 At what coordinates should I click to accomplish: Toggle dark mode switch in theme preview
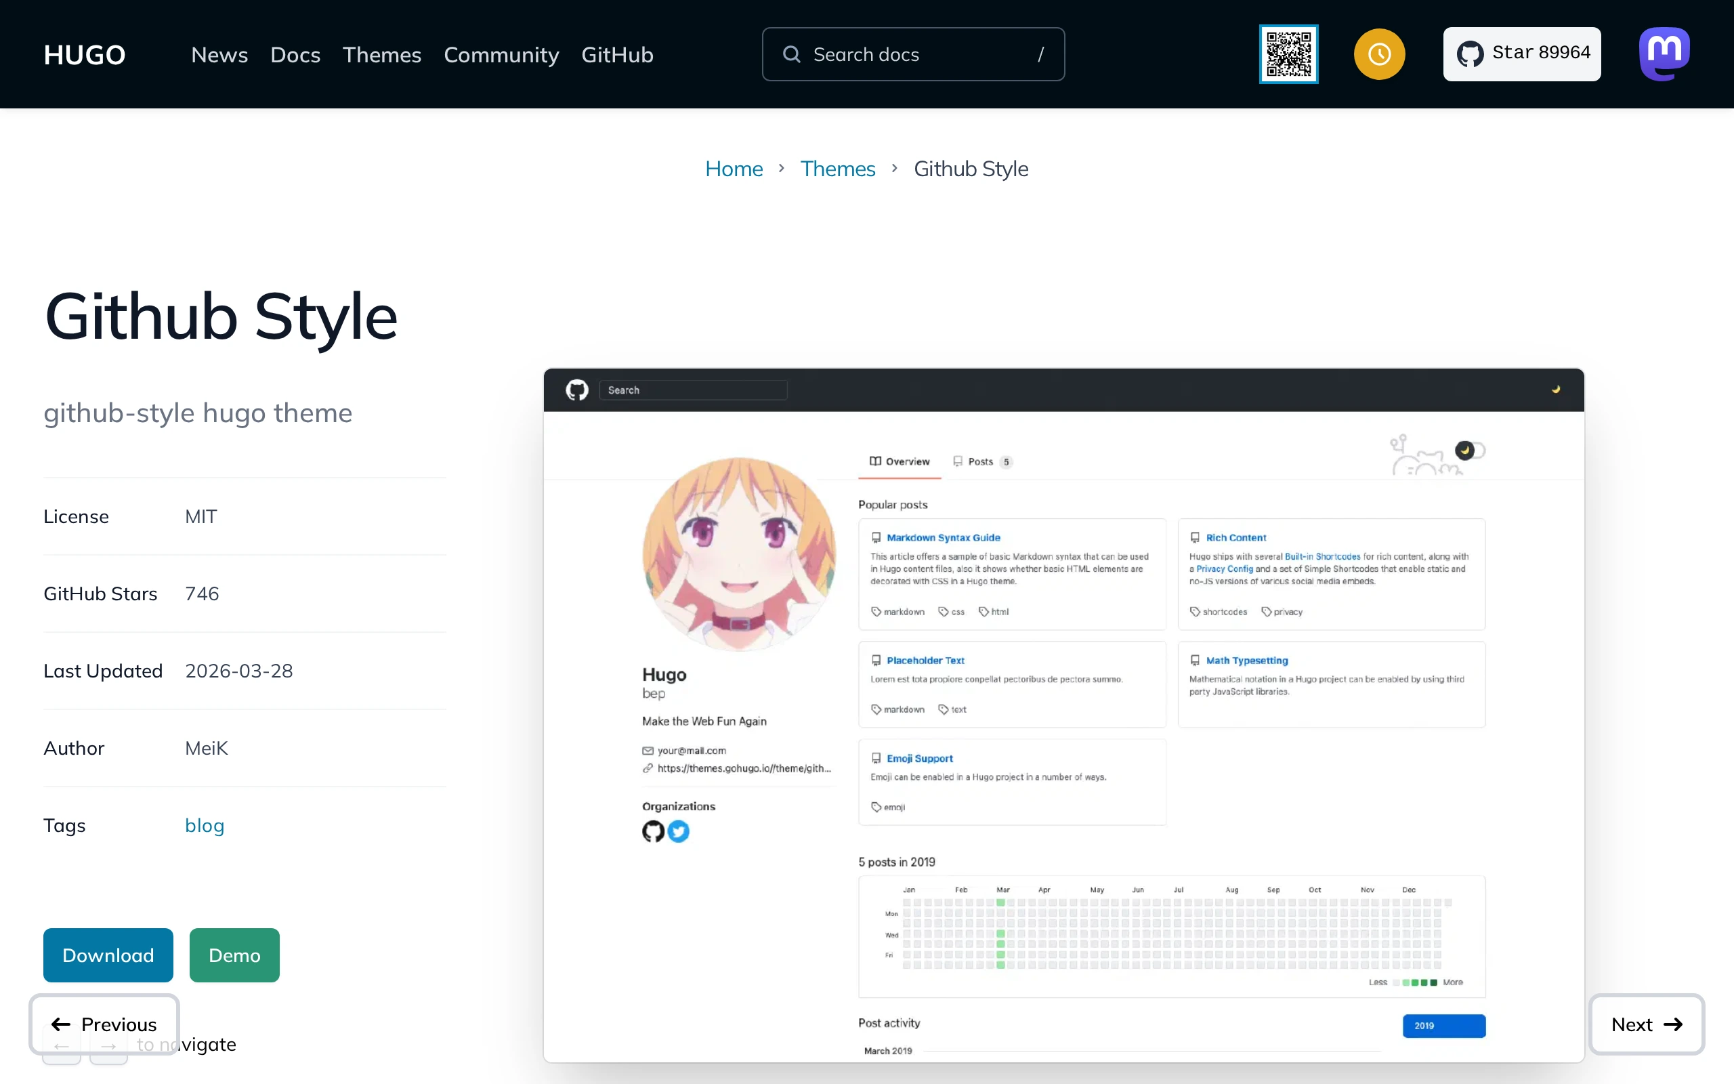(1470, 451)
